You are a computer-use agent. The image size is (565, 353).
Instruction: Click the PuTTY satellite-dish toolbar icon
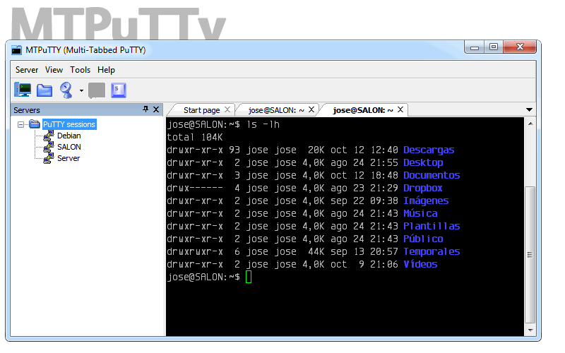point(66,90)
